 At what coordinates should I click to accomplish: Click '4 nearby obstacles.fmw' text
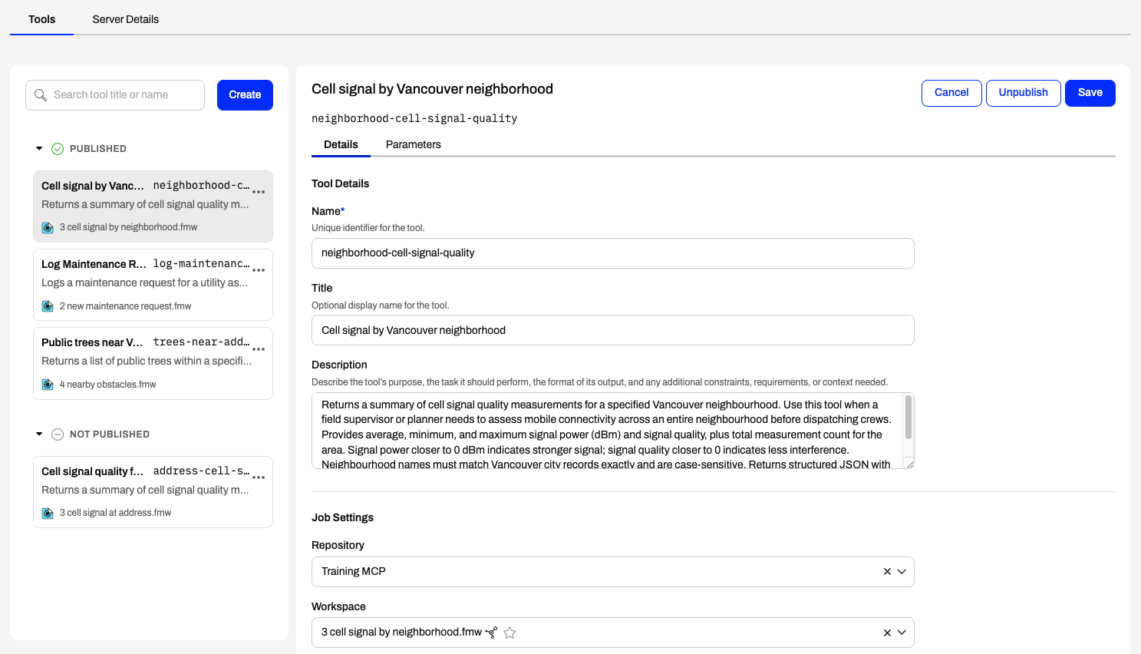[x=107, y=385]
